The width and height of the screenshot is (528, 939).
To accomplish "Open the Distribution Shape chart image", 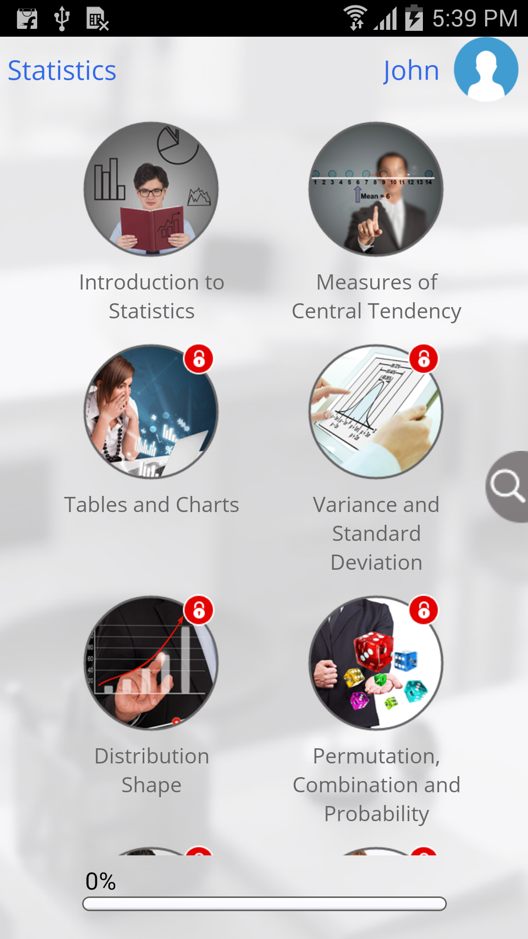I will pos(151,663).
